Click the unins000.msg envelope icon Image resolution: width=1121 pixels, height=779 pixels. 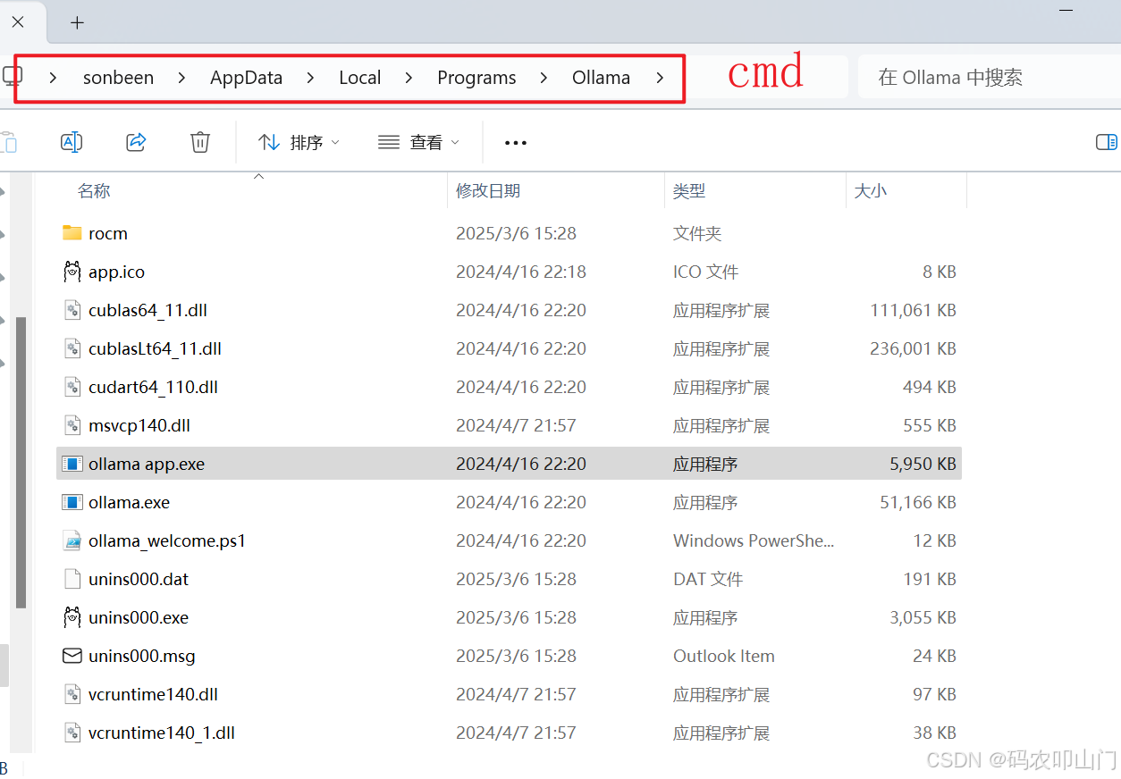tap(72, 656)
